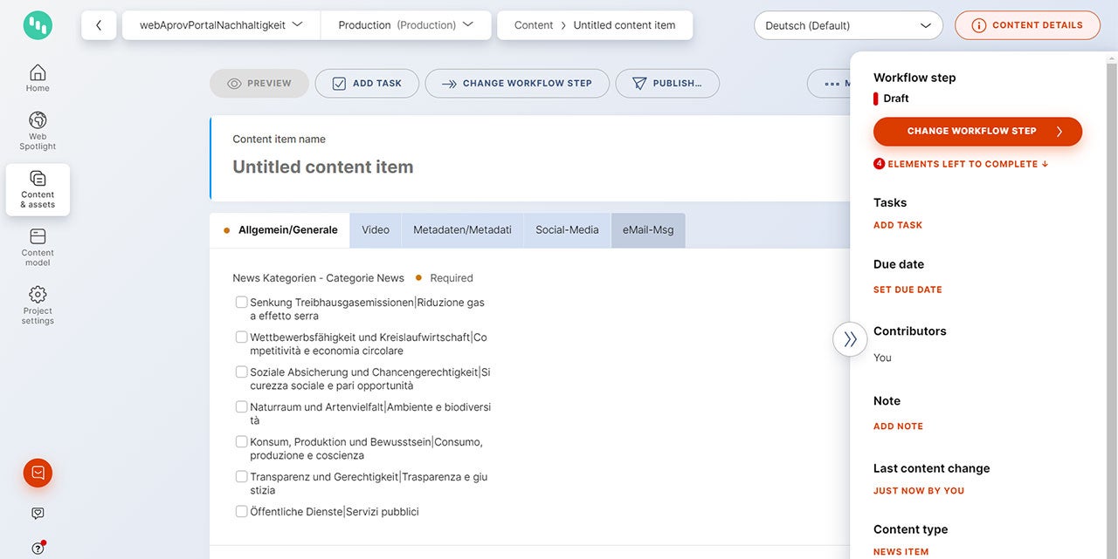Open Web Spotlight from sidebar
The image size is (1118, 559).
click(x=38, y=131)
